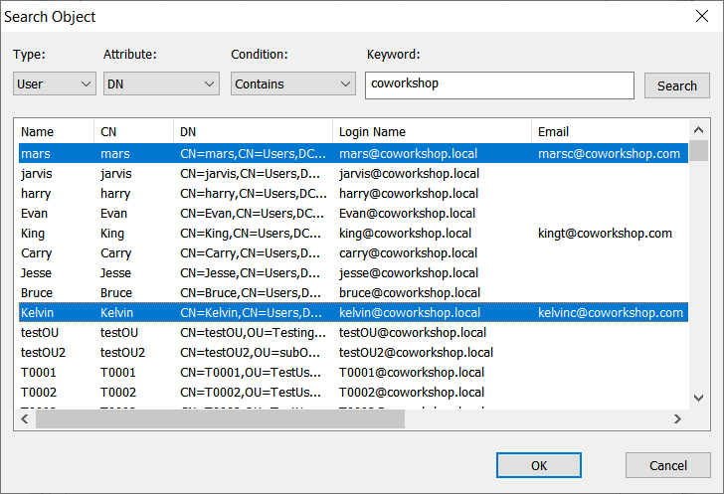The image size is (724, 494).
Task: Select the Carry user row
Action: coord(353,253)
